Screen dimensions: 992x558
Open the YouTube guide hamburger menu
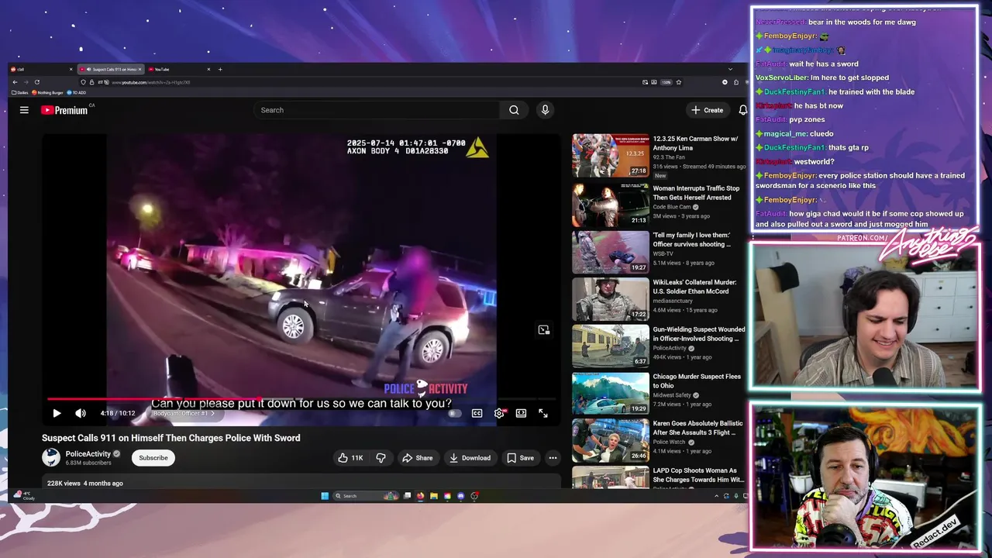click(x=24, y=110)
